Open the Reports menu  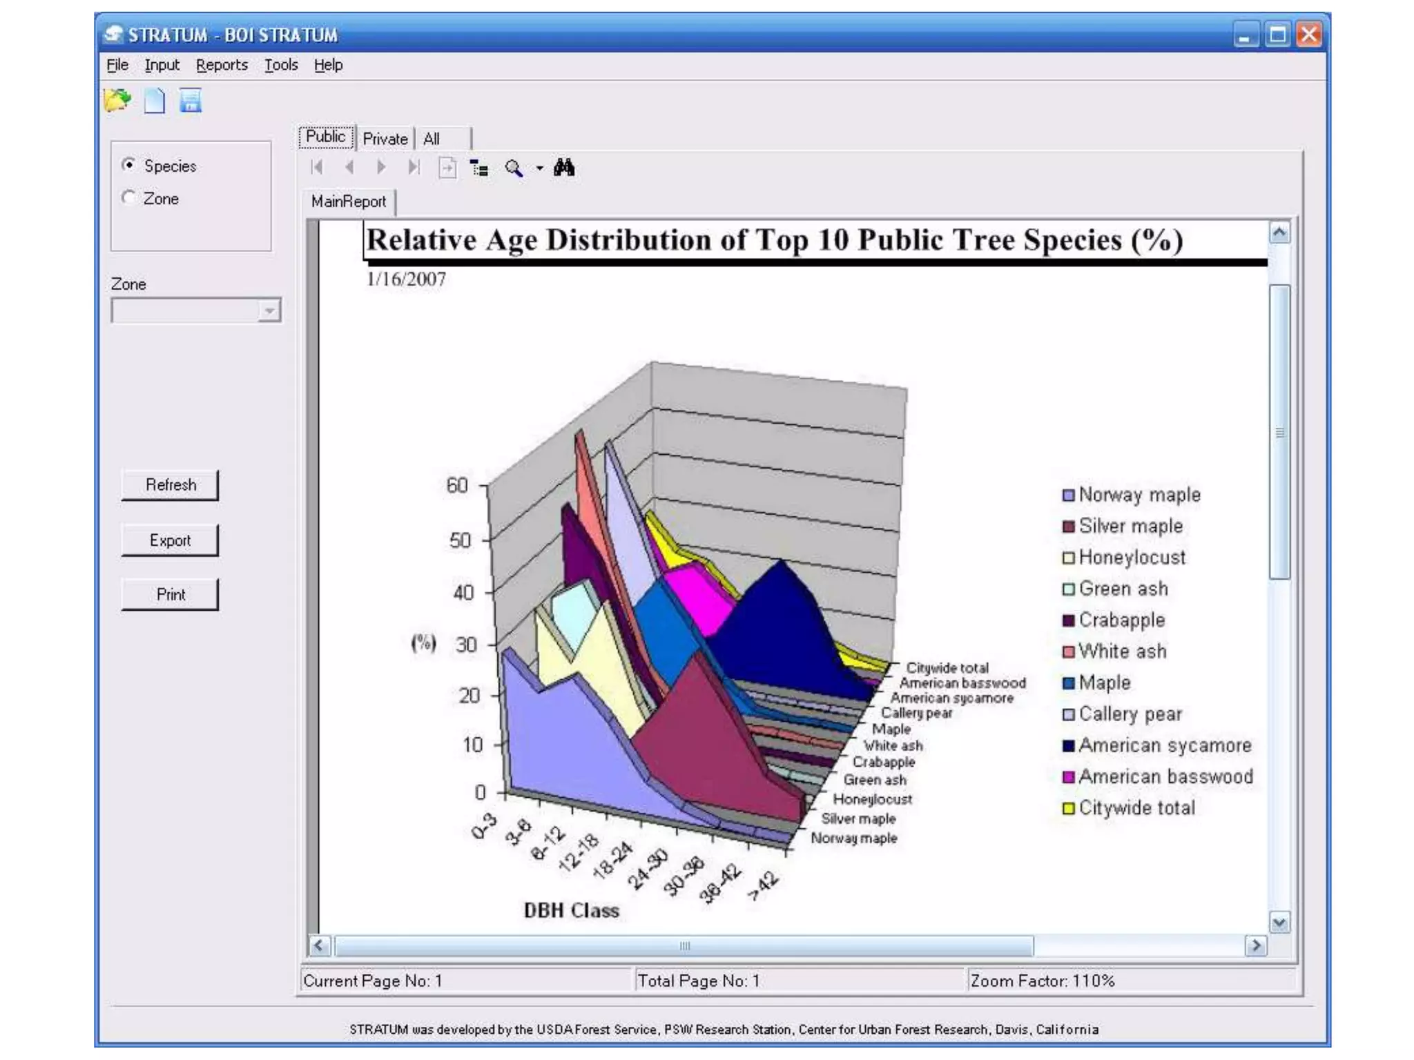(222, 65)
